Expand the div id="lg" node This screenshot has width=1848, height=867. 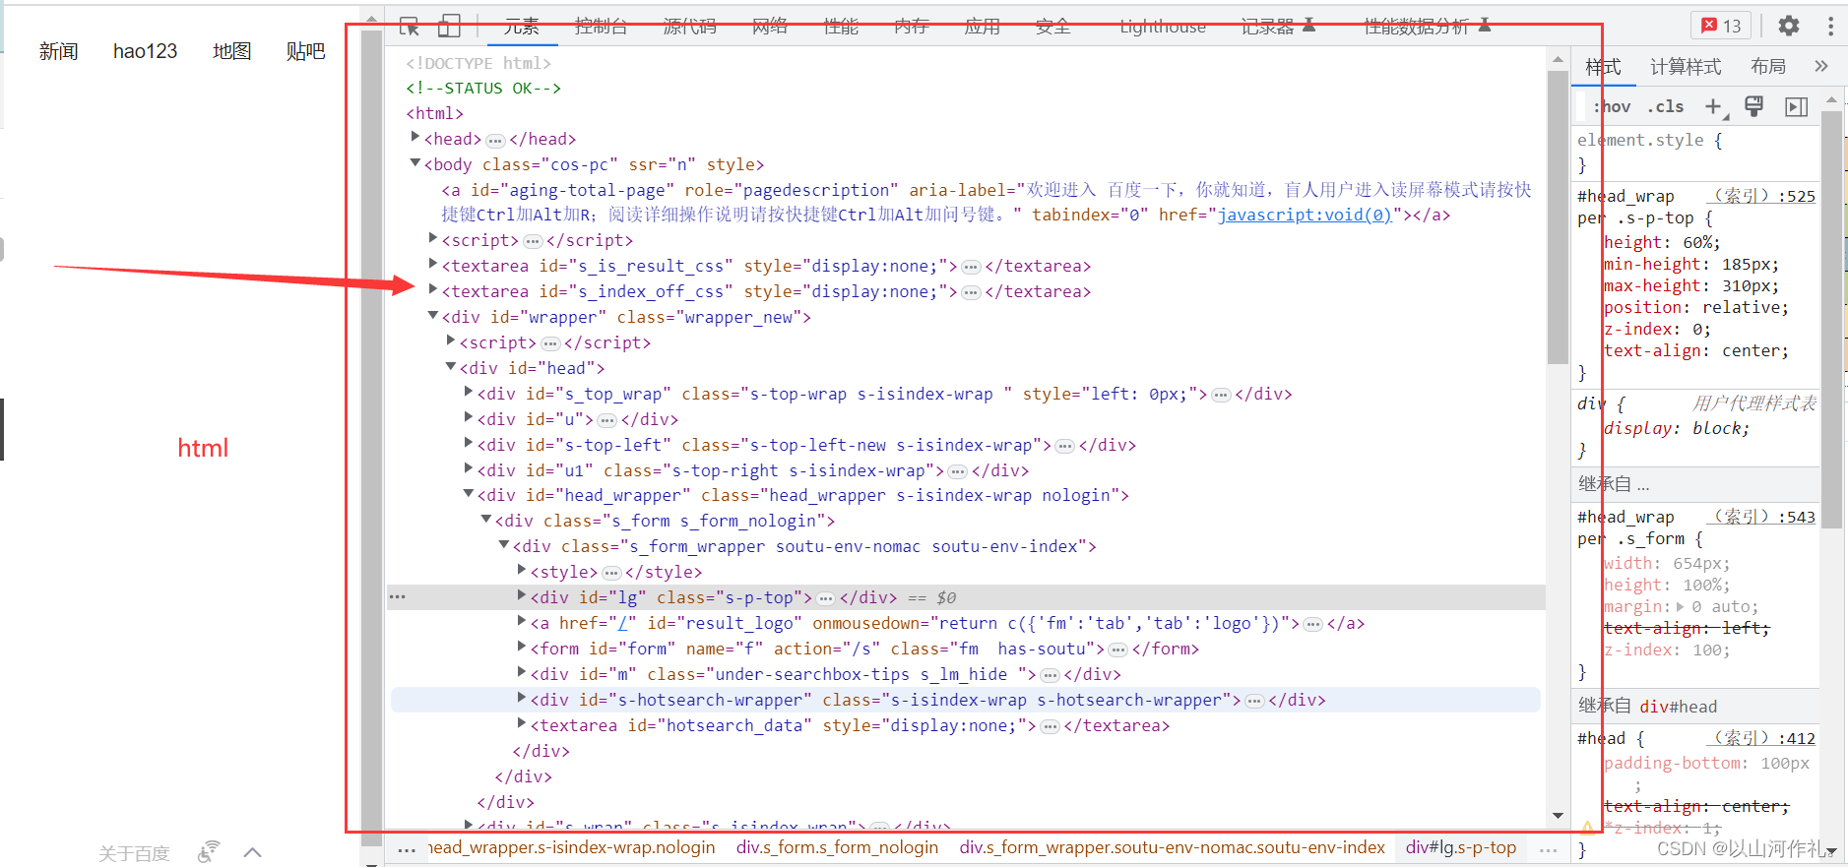tap(522, 596)
